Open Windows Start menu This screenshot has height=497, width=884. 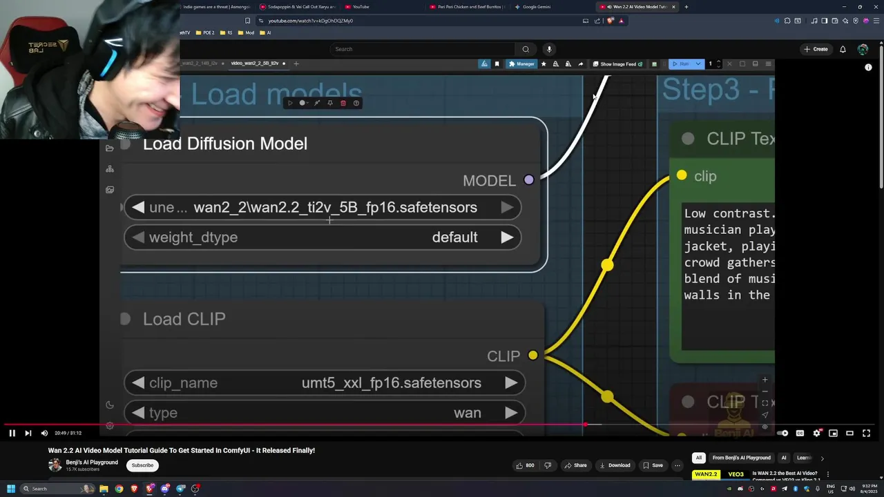tap(11, 489)
